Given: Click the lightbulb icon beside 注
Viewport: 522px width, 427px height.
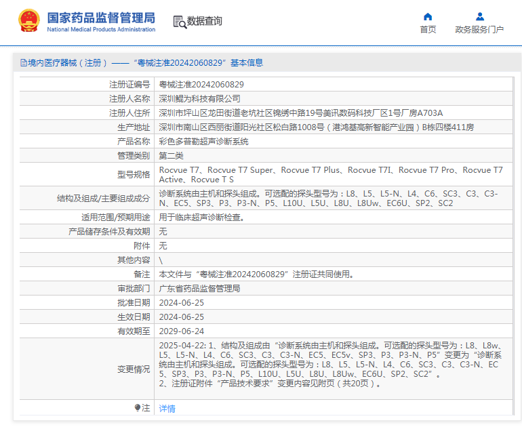Looking at the screenshot, I should point(138,408).
